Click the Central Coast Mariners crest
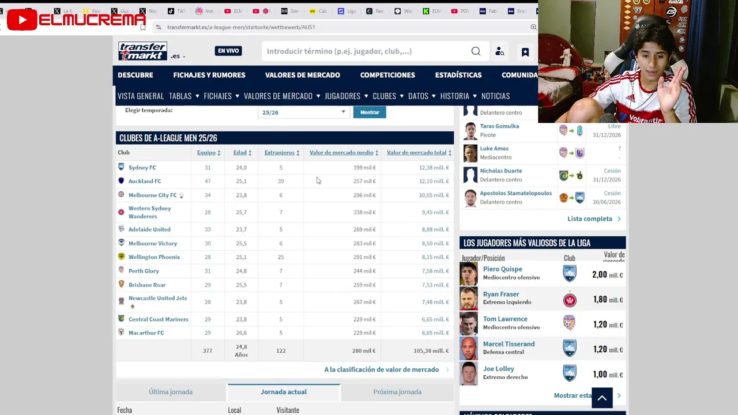 tap(121, 319)
